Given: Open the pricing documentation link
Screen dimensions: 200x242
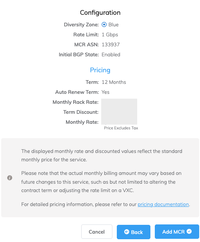Looking at the screenshot, I should coord(163,204).
